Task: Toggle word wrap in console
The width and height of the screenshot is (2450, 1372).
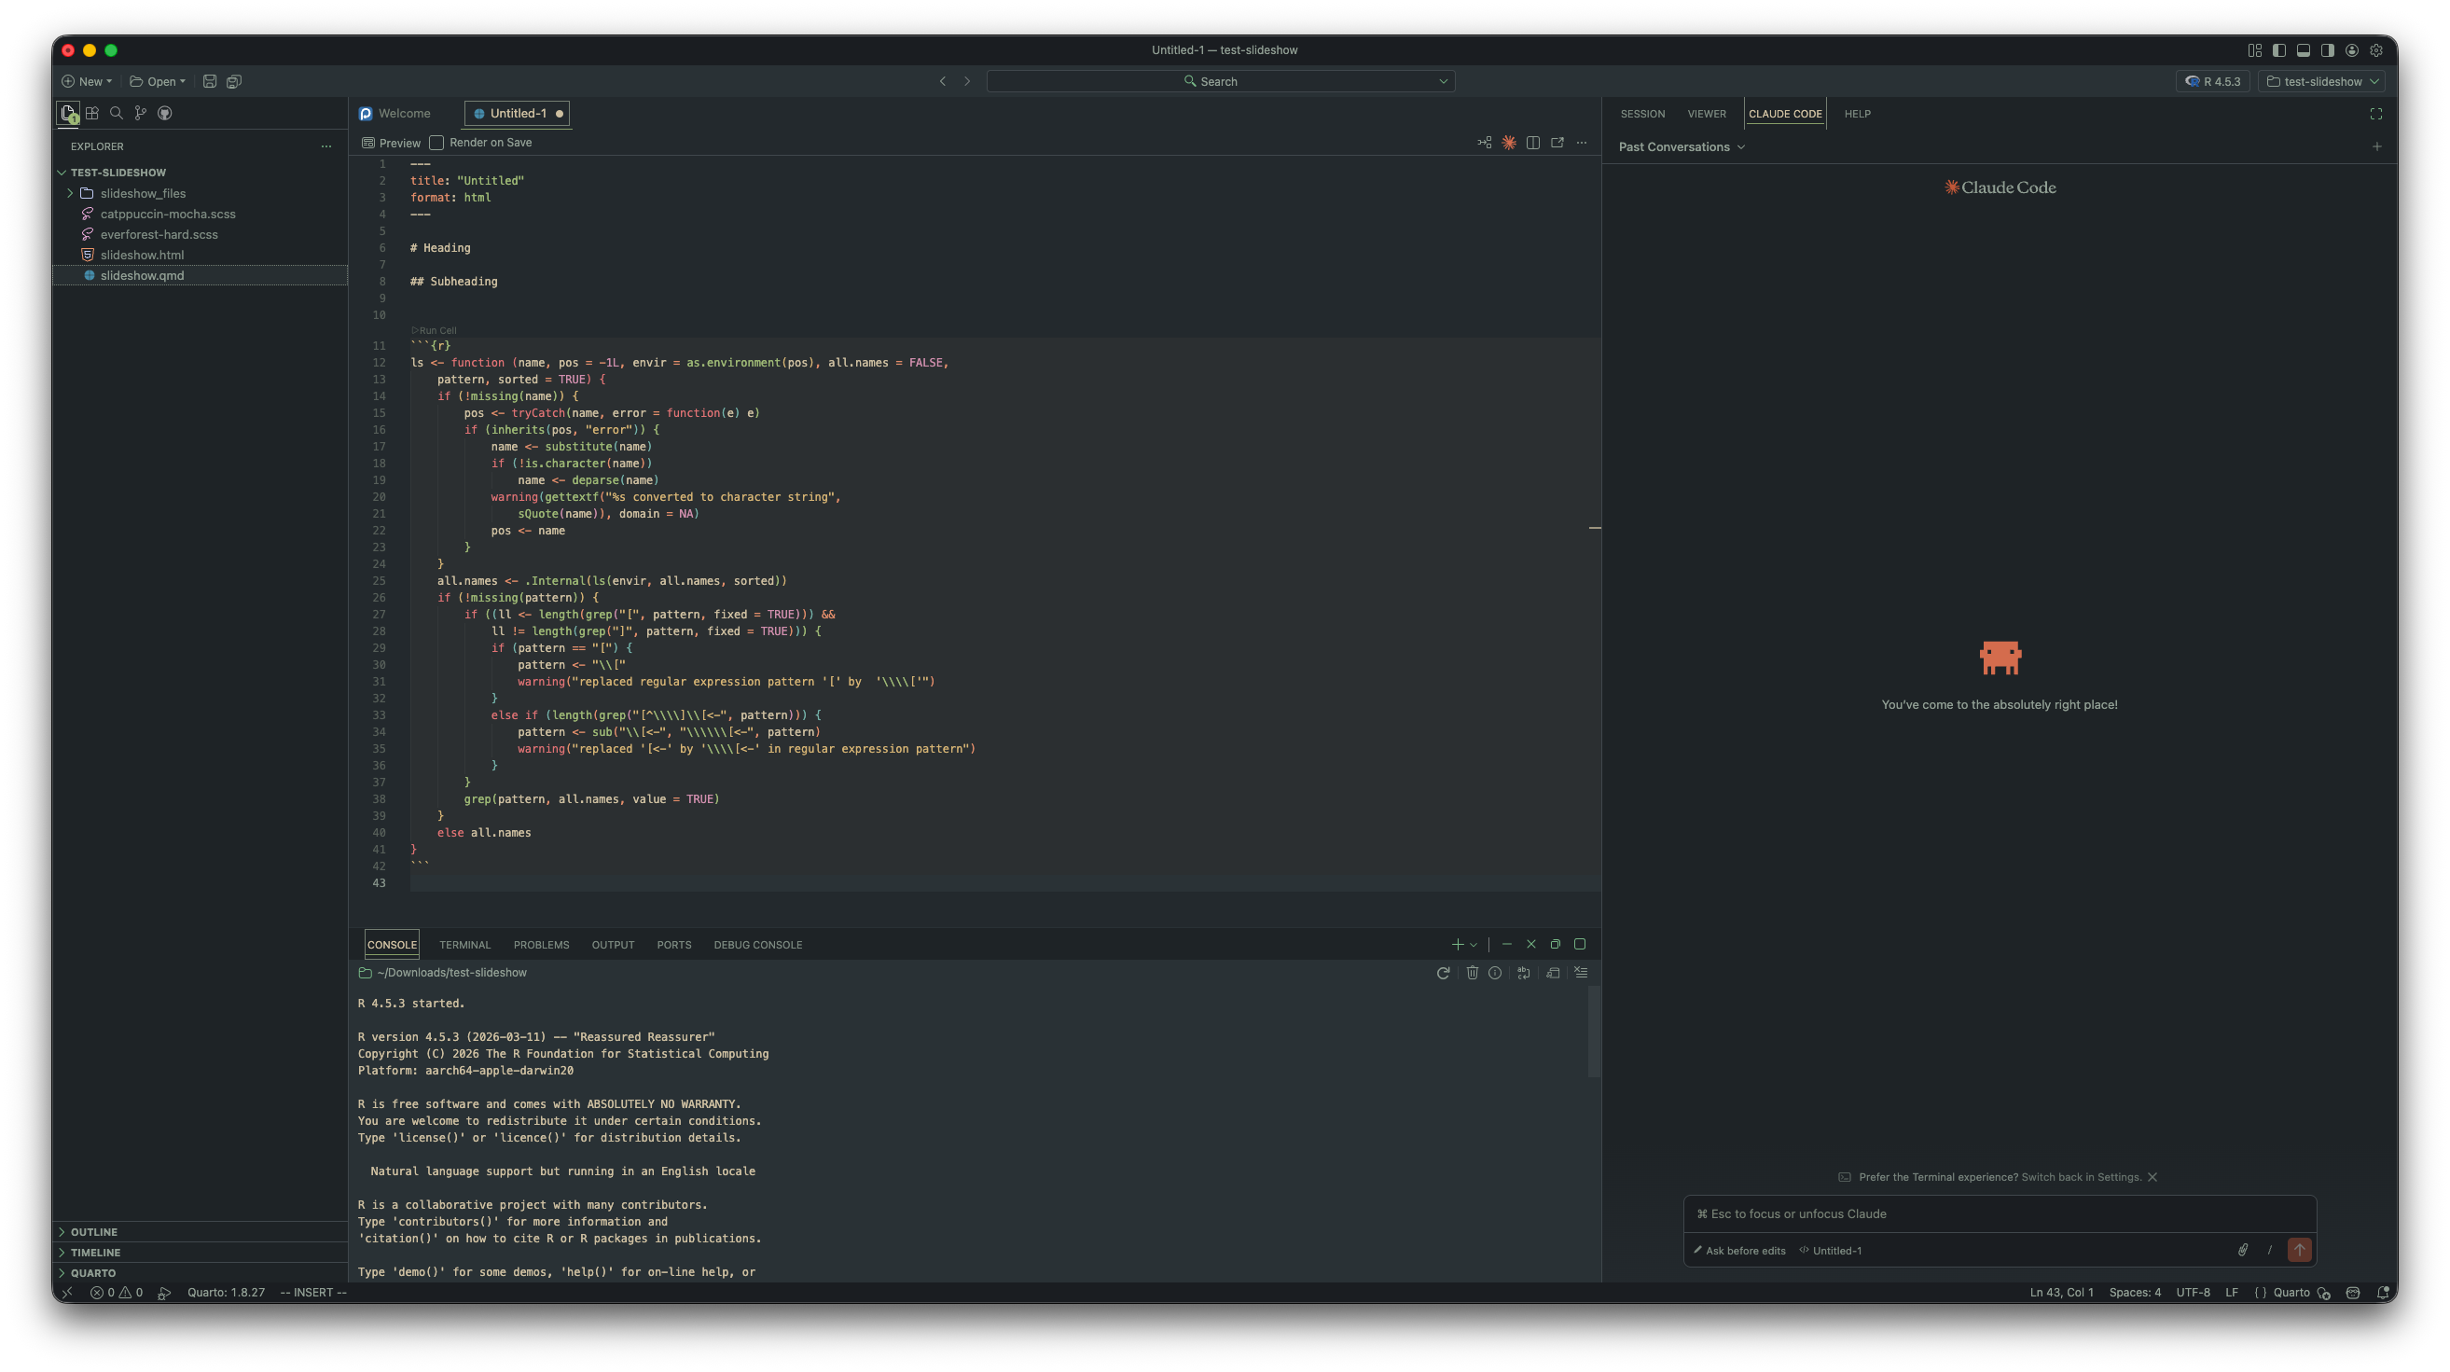Action: click(x=1524, y=973)
